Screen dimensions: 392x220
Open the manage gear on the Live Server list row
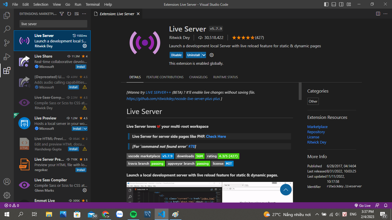click(x=85, y=46)
